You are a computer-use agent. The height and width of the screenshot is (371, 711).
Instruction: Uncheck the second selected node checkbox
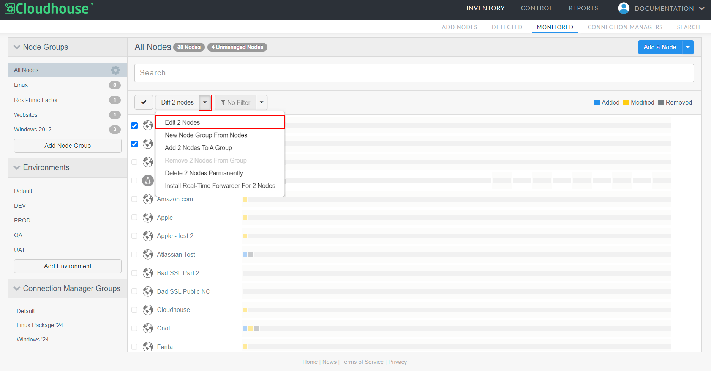pos(134,144)
